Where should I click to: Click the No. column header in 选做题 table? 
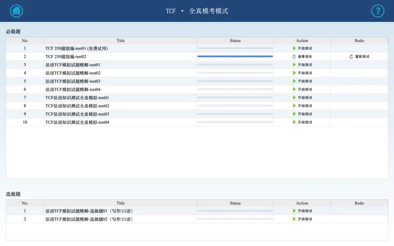point(25,203)
